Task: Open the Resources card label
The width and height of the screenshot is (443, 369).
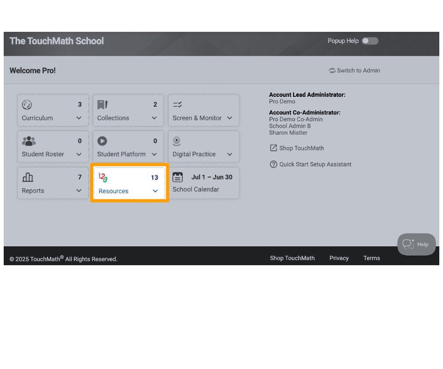Action: (114, 191)
